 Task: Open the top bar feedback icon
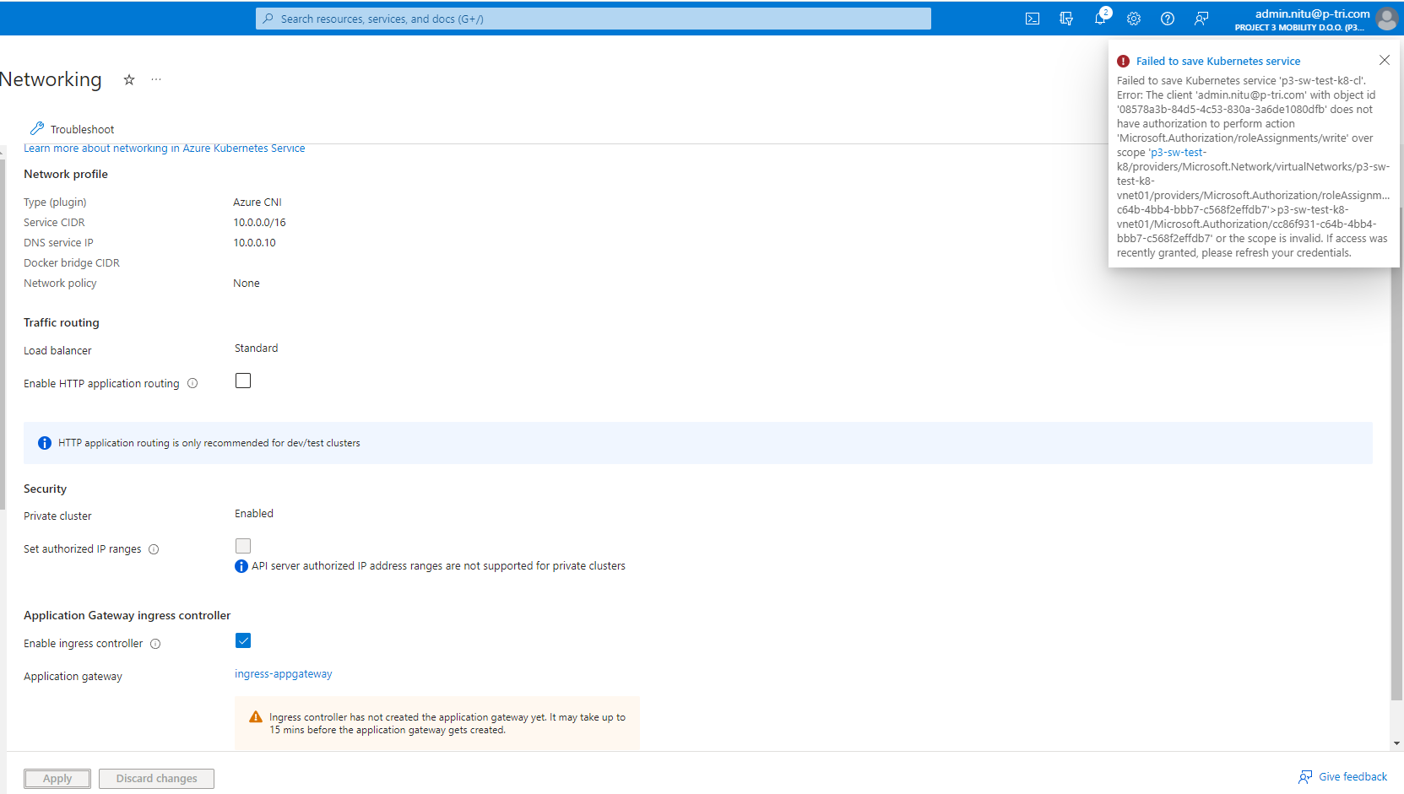pyautogui.click(x=1201, y=19)
